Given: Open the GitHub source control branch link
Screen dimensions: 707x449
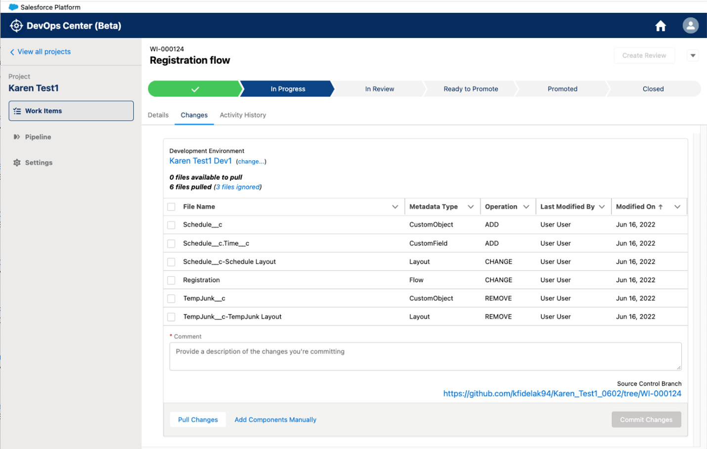Looking at the screenshot, I should [562, 394].
